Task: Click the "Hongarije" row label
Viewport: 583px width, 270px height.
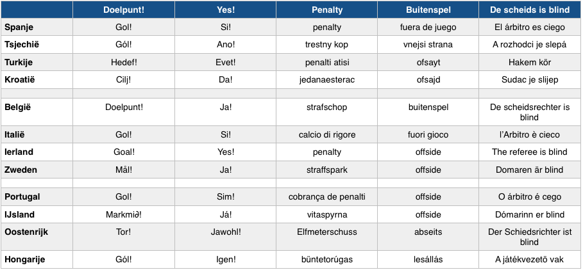Action: (26, 259)
